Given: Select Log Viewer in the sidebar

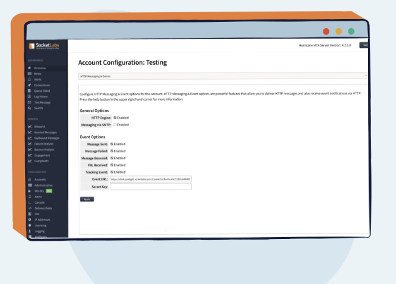Looking at the screenshot, I should [41, 96].
